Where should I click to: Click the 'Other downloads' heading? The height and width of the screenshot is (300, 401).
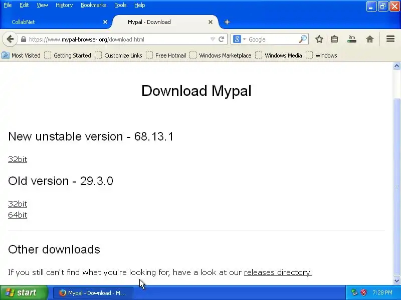[54, 249]
